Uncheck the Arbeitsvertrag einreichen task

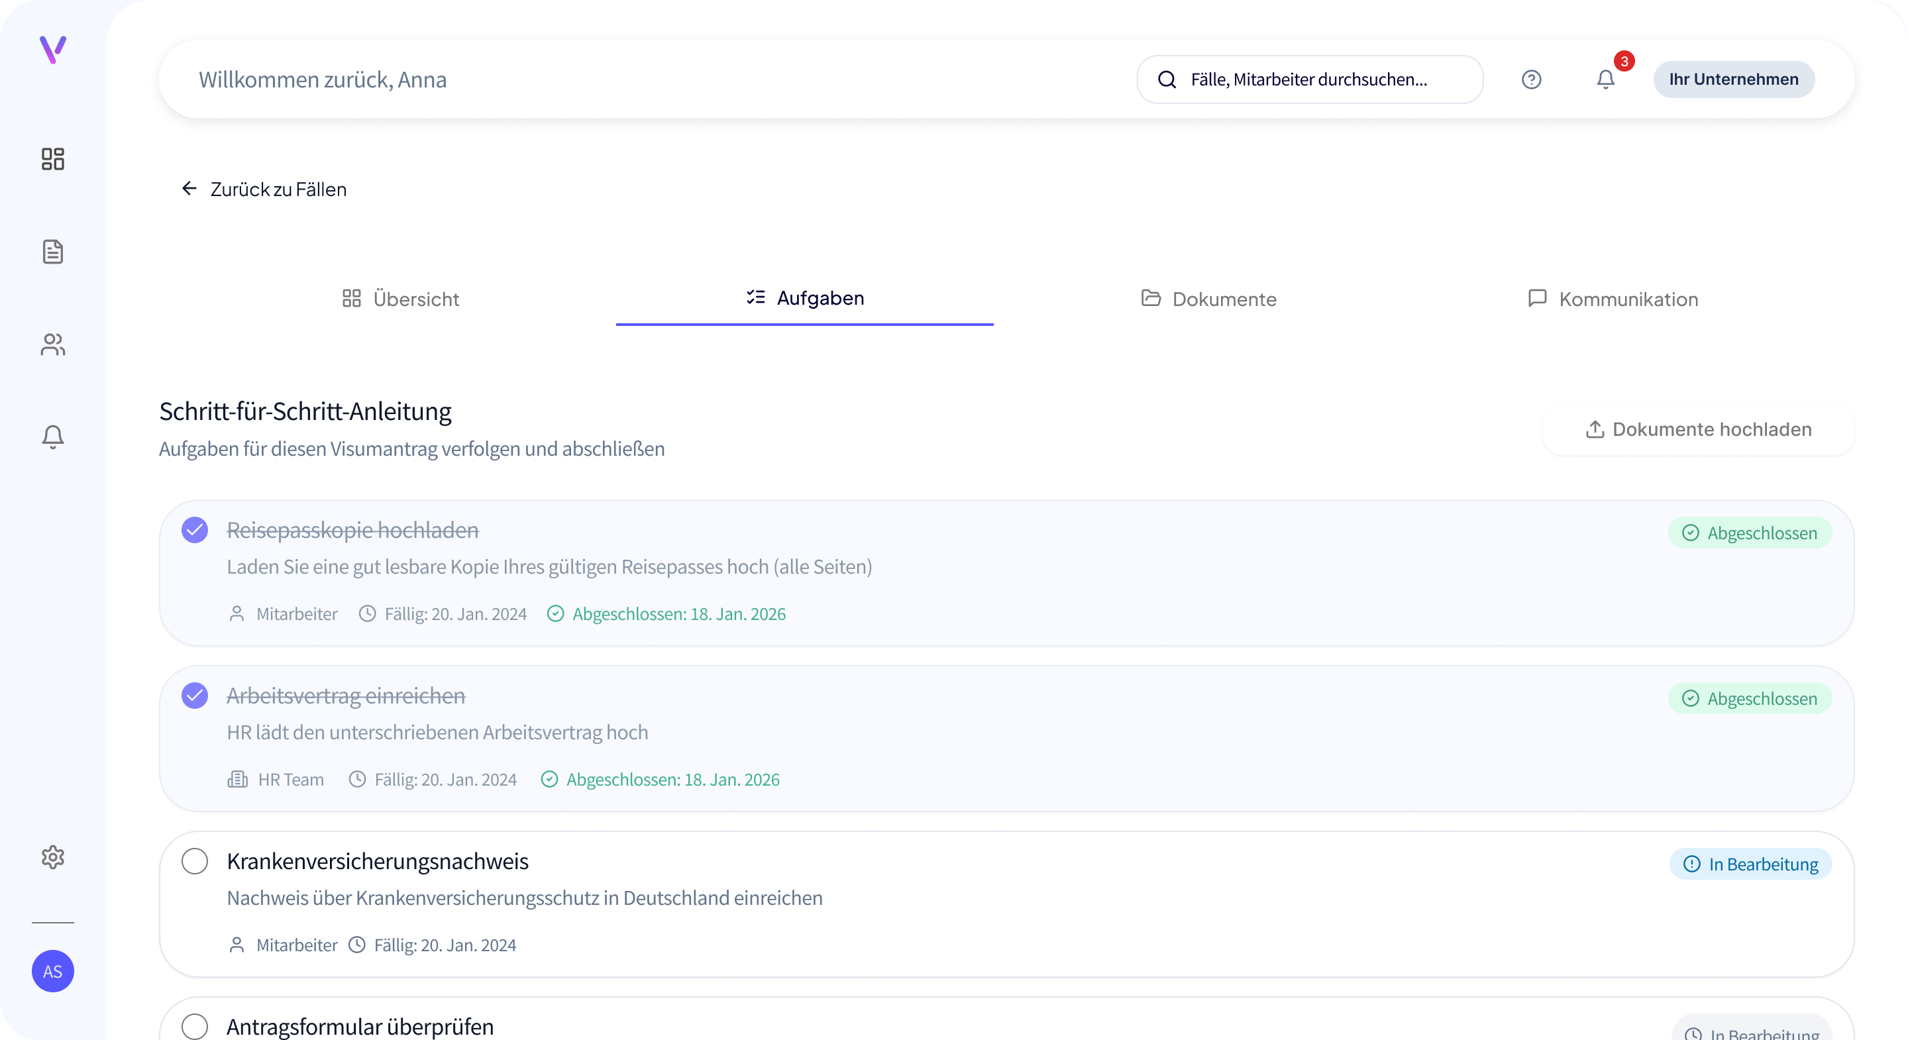point(195,696)
